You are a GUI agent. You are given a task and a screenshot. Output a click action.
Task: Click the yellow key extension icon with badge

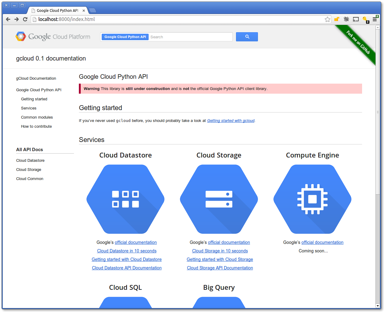click(366, 20)
